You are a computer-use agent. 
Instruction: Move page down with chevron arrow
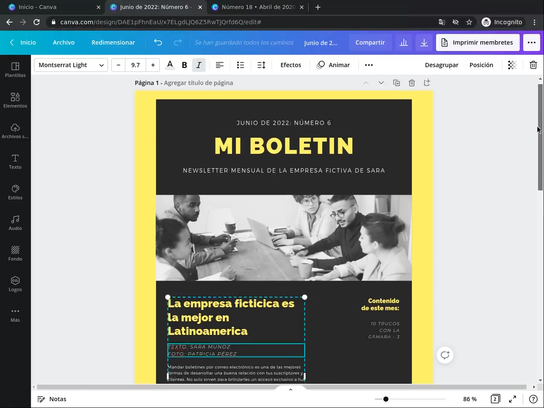pos(381,83)
